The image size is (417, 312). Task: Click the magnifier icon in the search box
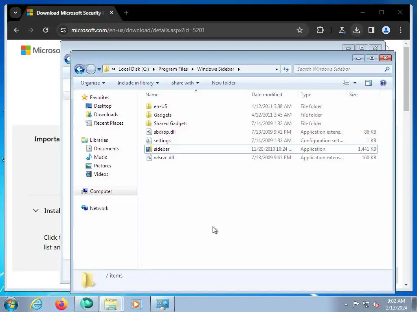point(387,69)
